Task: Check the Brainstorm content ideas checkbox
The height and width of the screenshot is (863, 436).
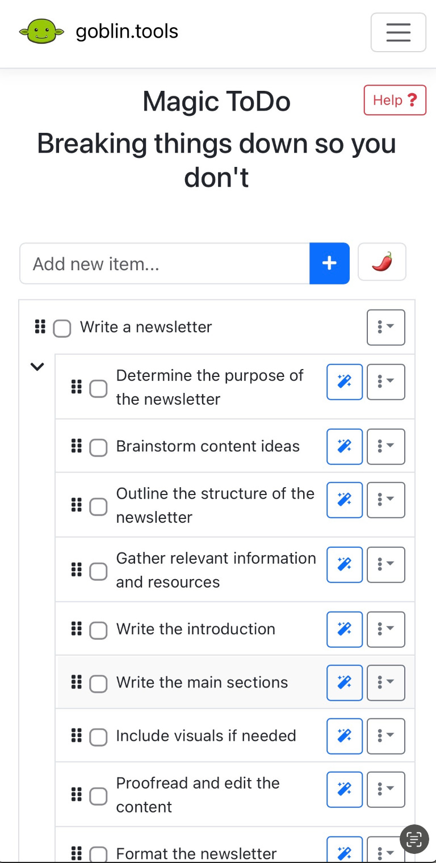Action: pyautogui.click(x=98, y=447)
